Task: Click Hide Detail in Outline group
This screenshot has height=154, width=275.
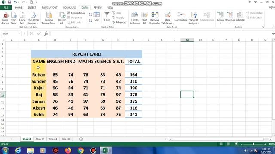Action: coord(254,18)
